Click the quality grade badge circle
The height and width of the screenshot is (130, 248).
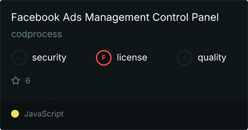(185, 58)
